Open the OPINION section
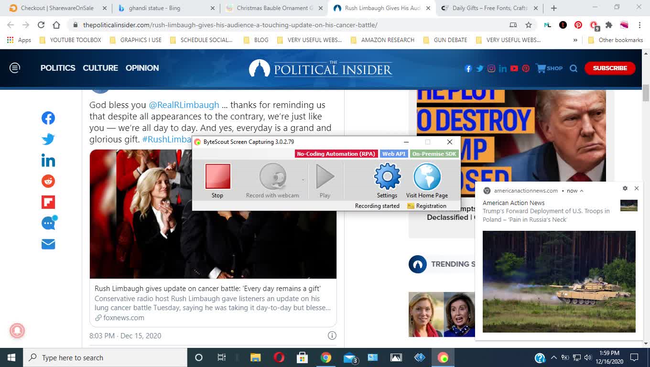Viewport: 650px width, 367px height. 142,68
